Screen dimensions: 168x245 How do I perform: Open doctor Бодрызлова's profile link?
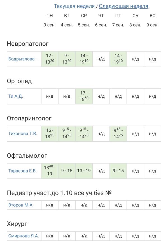point(23,59)
